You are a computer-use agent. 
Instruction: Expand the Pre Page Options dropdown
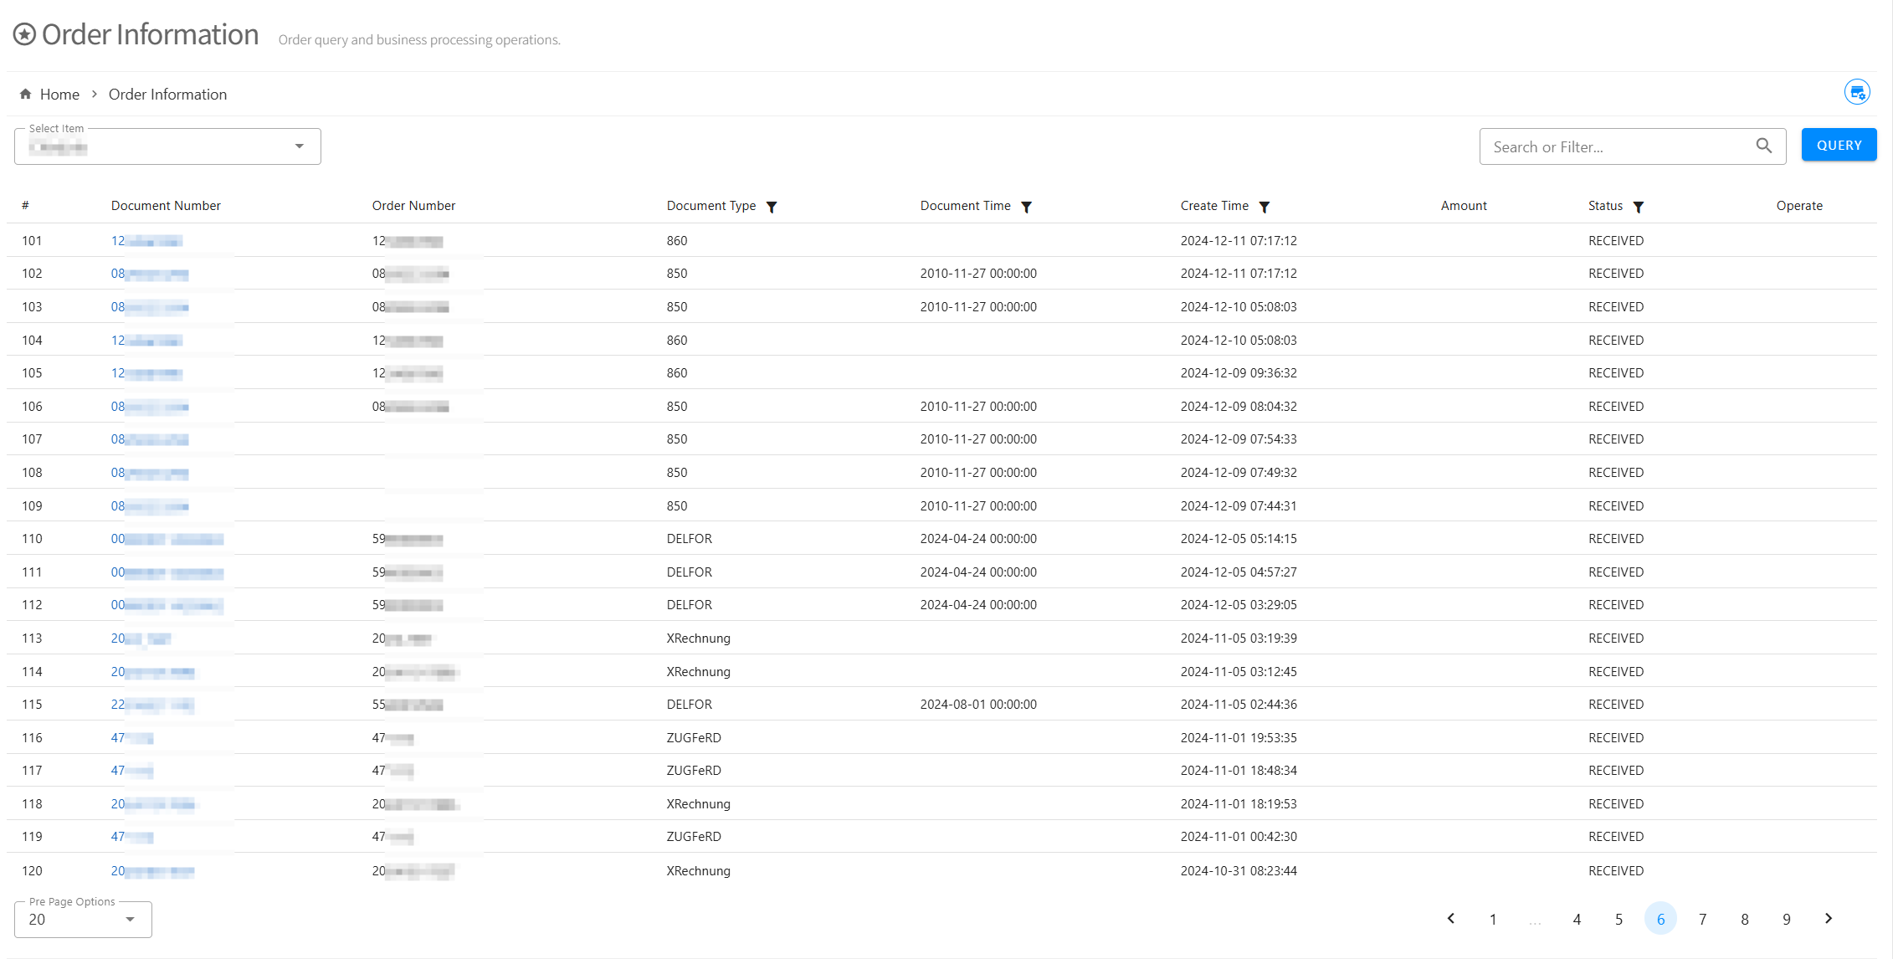83,920
